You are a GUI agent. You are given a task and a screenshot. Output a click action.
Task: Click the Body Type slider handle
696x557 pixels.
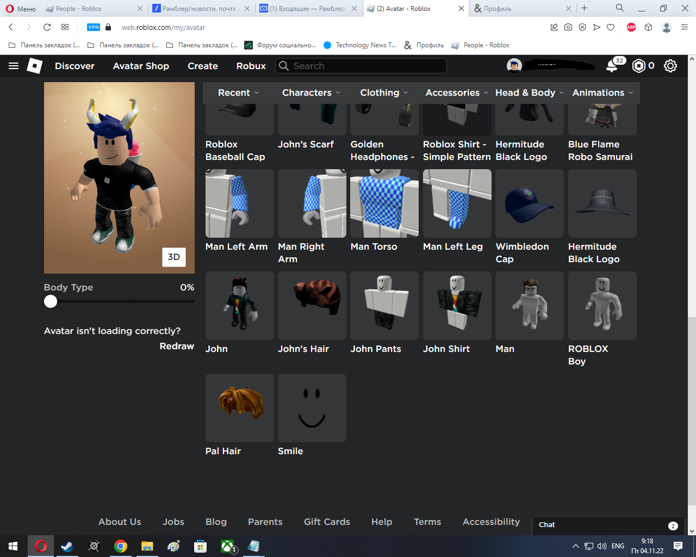(x=51, y=301)
